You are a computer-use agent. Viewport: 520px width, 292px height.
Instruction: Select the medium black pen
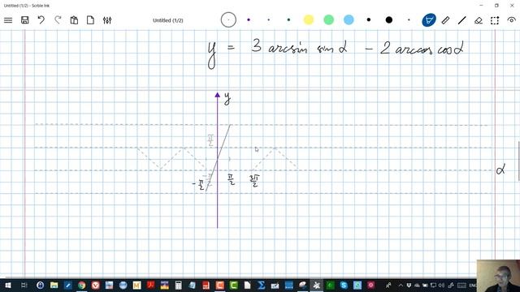coord(369,19)
